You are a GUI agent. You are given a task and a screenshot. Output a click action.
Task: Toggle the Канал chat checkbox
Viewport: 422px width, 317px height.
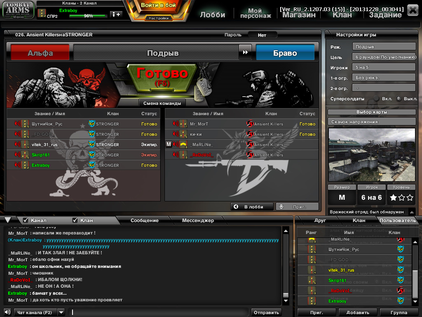(x=26, y=220)
